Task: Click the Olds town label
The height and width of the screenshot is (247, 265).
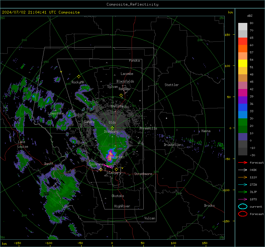Action: click(112, 122)
